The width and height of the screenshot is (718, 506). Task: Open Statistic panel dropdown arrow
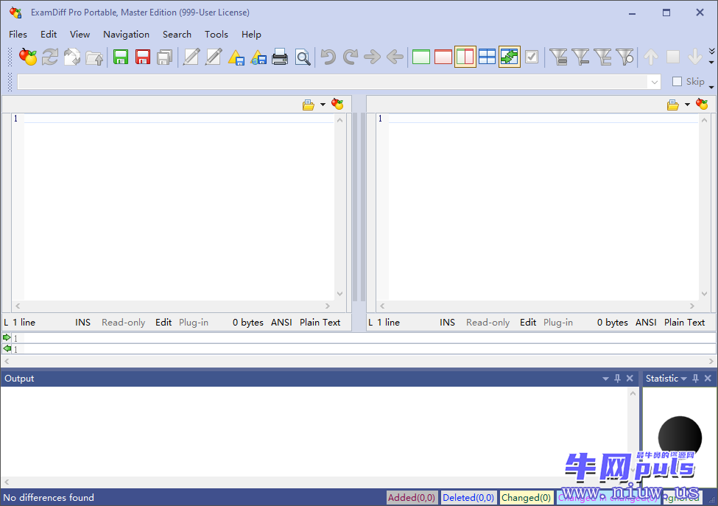pos(683,379)
